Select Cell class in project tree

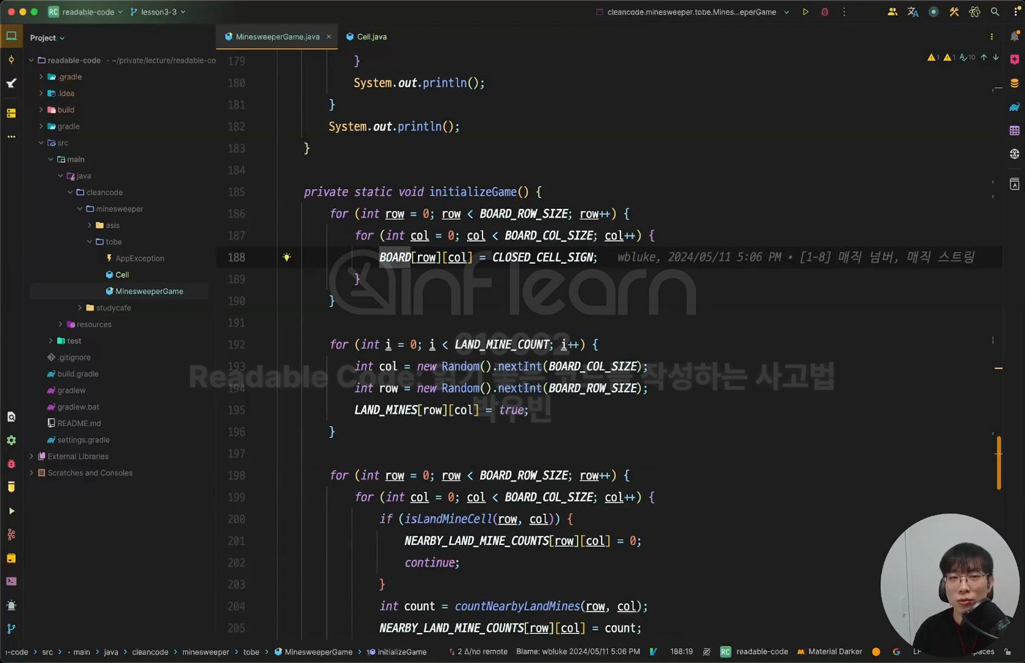[x=117, y=275]
